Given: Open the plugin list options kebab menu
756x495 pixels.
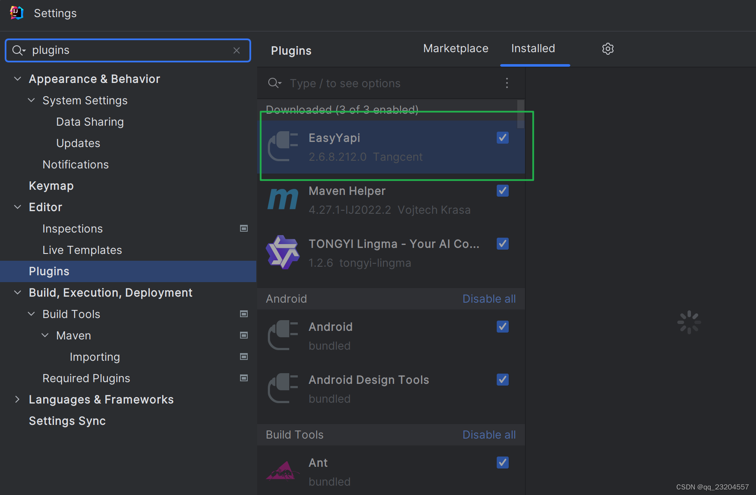Looking at the screenshot, I should 507,83.
